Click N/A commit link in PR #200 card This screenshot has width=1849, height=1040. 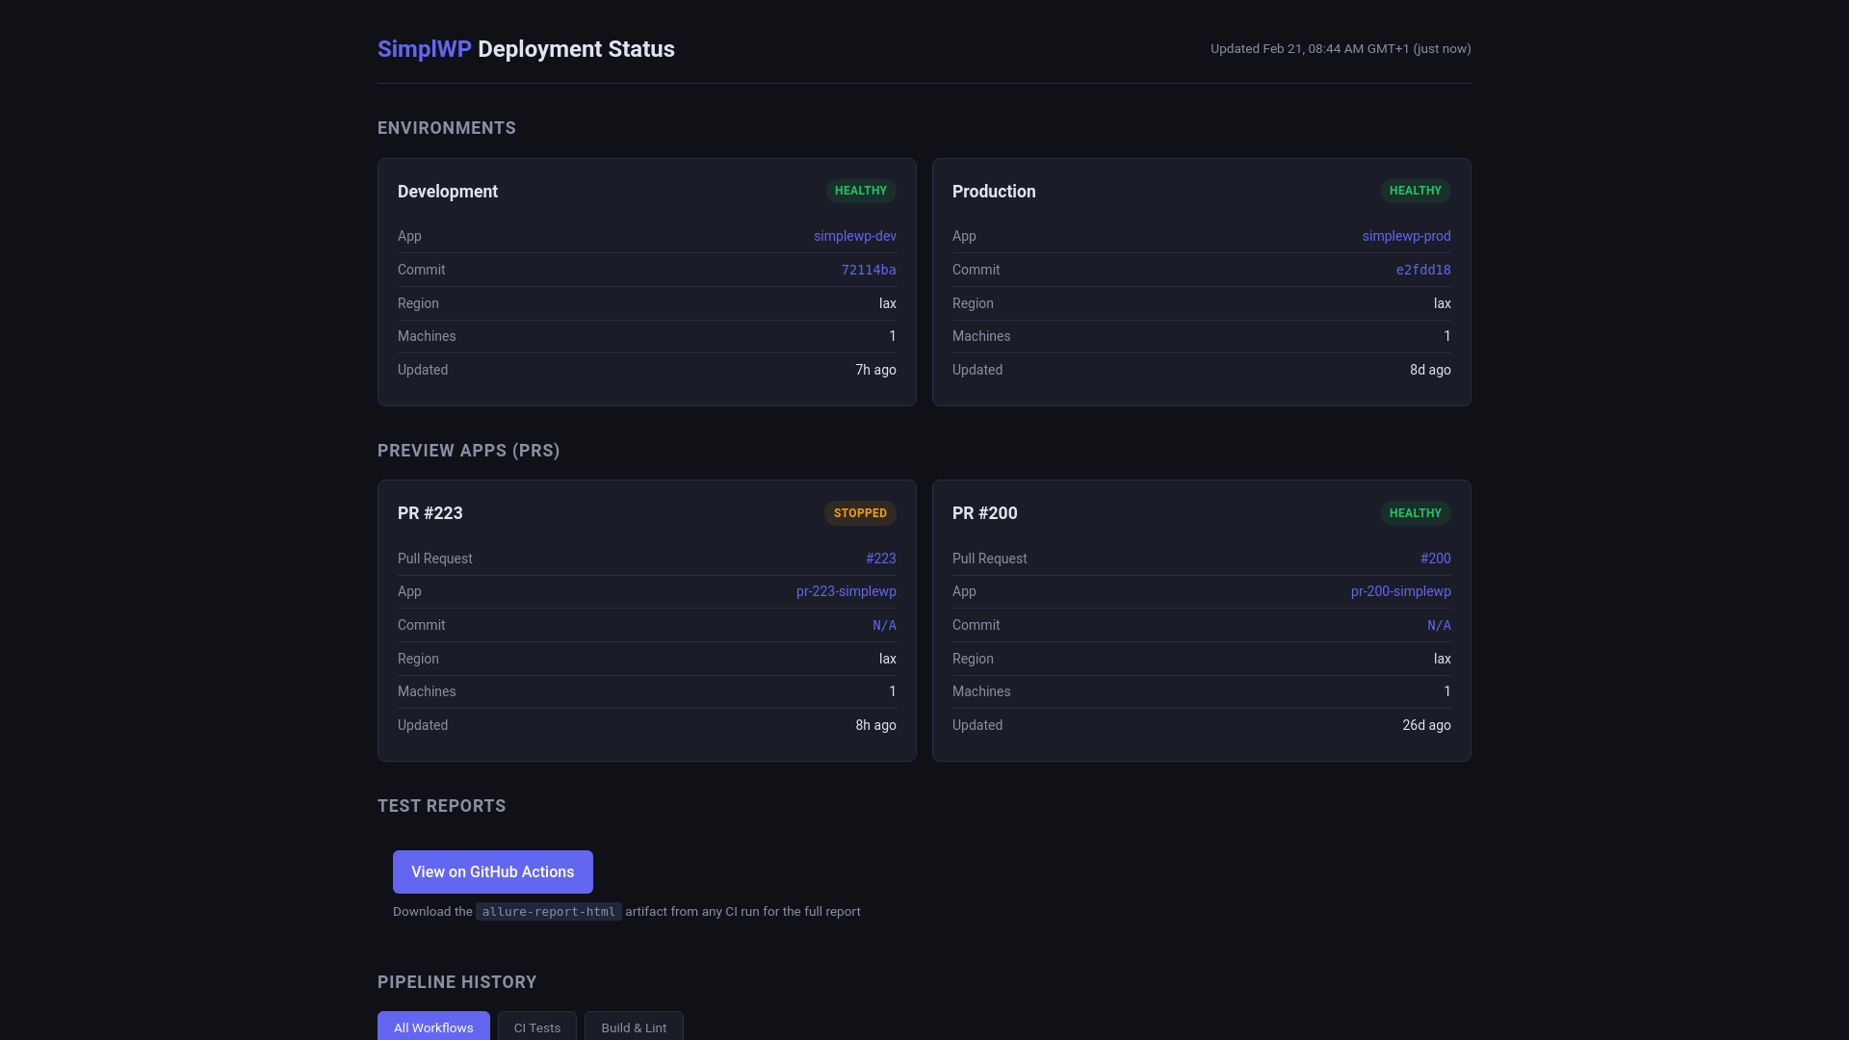pyautogui.click(x=1439, y=625)
